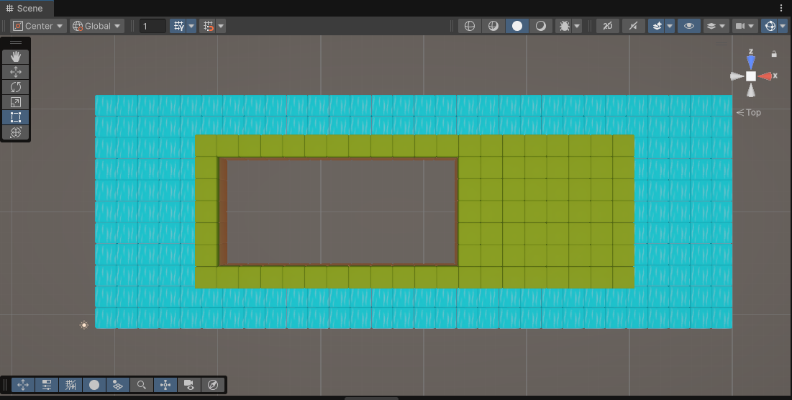Open the Scene window three-dot menu
This screenshot has width=792, height=400.
[x=781, y=8]
